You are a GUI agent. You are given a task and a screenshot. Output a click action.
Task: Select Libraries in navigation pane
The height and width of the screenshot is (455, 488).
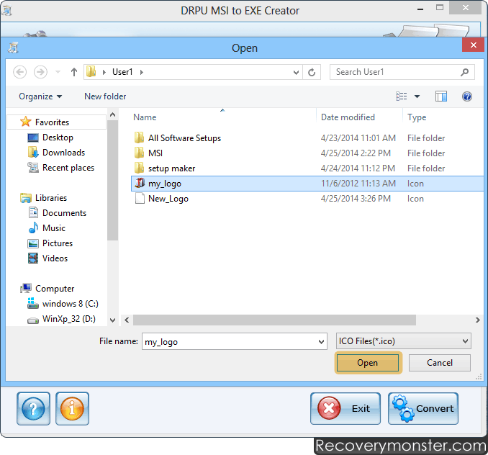(51, 198)
